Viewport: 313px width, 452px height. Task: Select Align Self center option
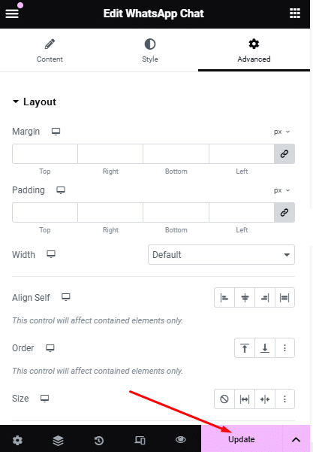(x=245, y=298)
